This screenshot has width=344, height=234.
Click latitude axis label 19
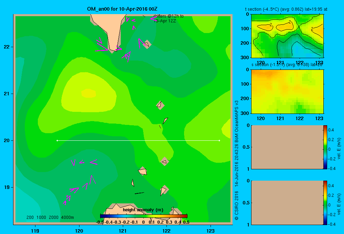tap(7, 187)
